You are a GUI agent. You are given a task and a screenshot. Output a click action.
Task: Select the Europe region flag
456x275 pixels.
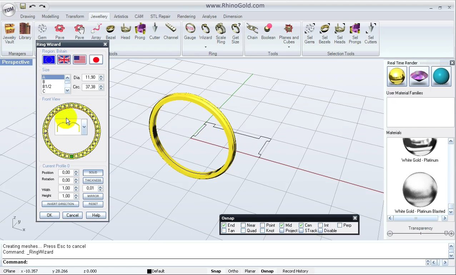[49, 60]
